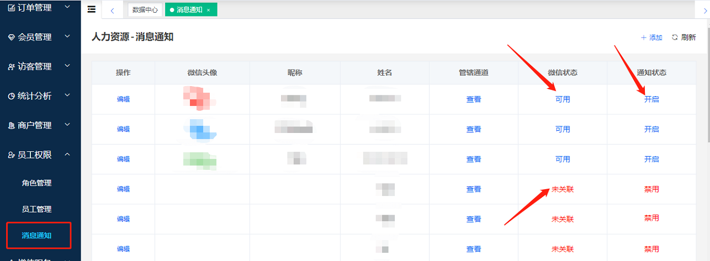Click 查看 in the second table row
Image resolution: width=710 pixels, height=261 pixels.
473,129
